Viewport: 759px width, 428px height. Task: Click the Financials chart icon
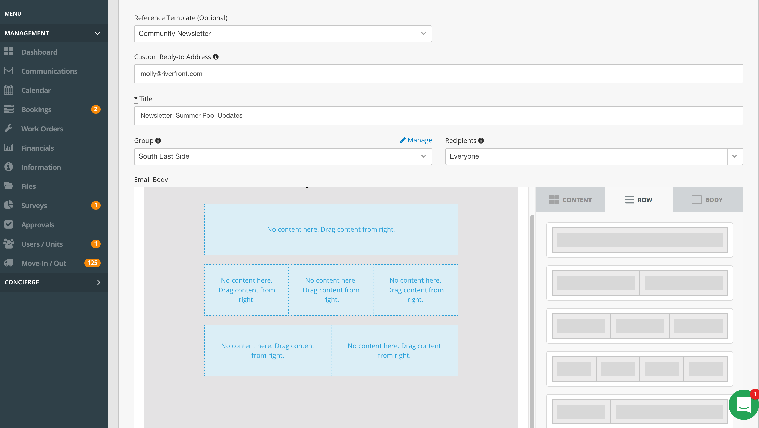tap(9, 147)
